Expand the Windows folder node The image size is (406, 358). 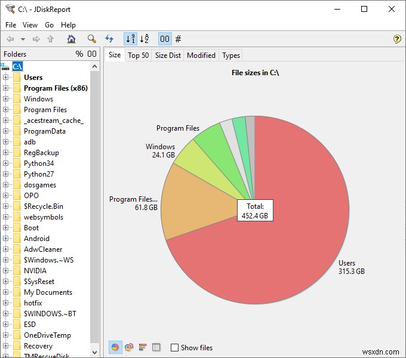coord(6,99)
